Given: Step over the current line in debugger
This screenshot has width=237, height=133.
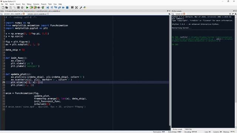Looking at the screenshot, I should click(x=52, y=7).
